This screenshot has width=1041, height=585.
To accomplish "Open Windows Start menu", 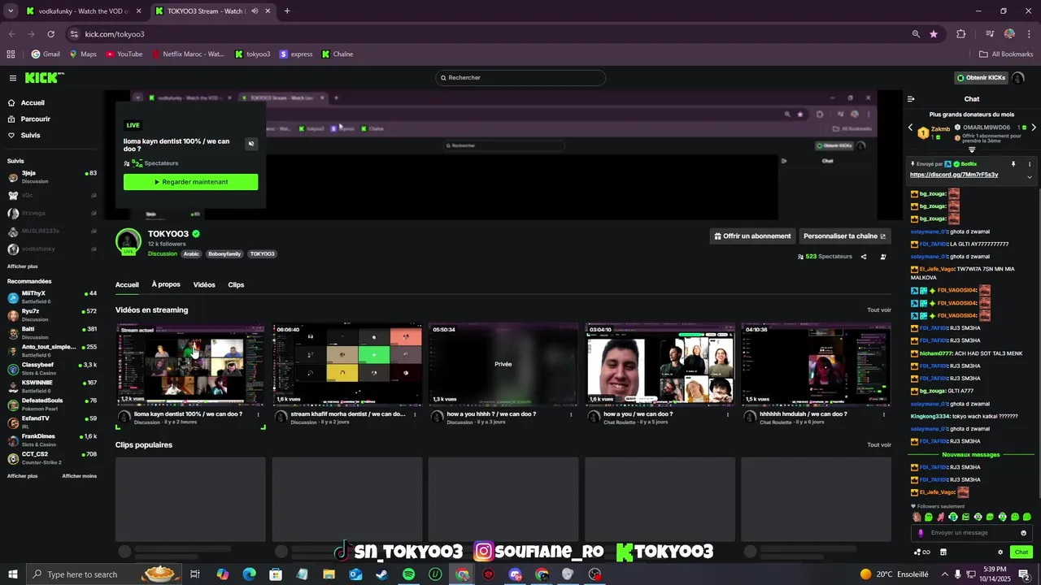I will (13, 574).
